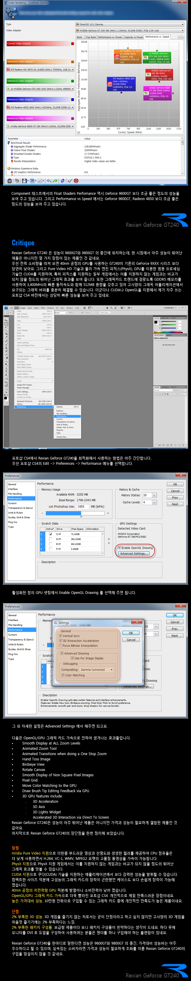Open the Video Adapter dropdown with GeForce GT 240
The image size is (191, 981).
point(129,31)
